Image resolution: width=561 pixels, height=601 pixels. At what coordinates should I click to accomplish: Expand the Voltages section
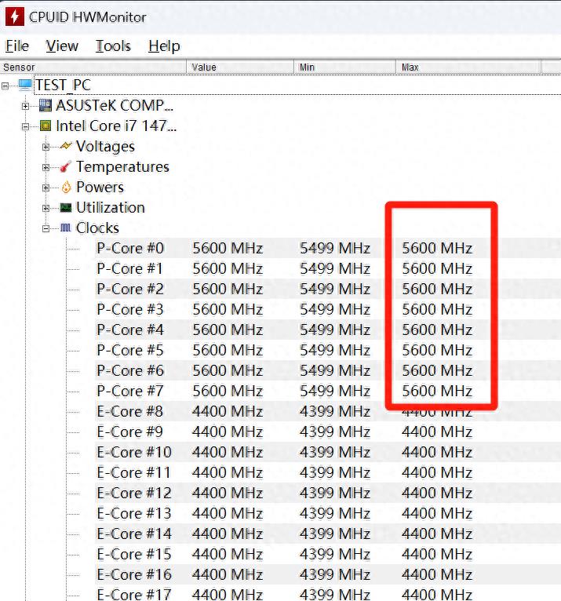click(46, 147)
